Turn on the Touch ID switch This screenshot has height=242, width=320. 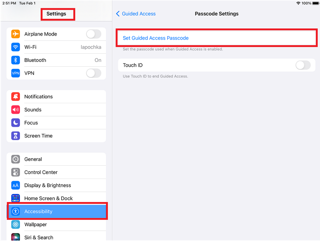tap(303, 65)
